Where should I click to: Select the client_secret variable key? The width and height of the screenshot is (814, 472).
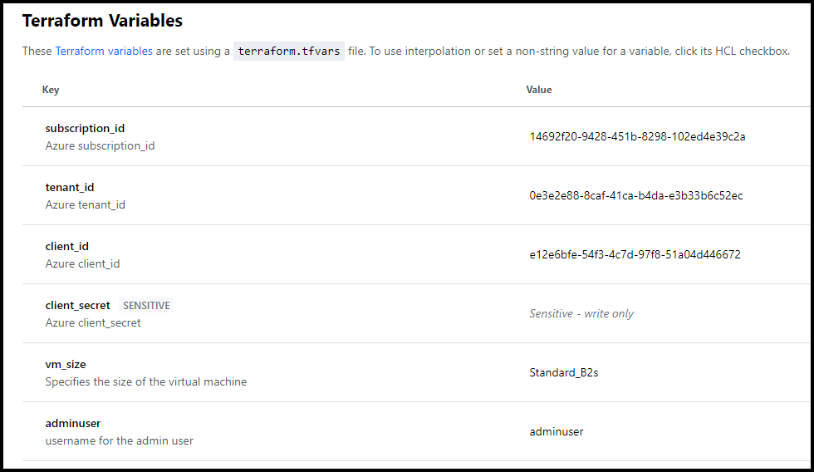[x=78, y=306]
